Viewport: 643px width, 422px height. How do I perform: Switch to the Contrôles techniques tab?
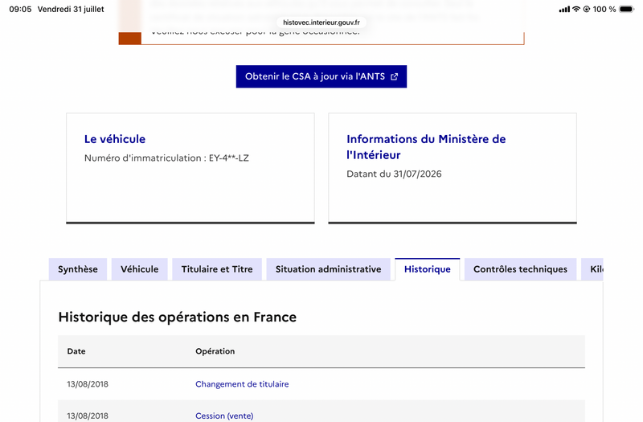coord(520,269)
